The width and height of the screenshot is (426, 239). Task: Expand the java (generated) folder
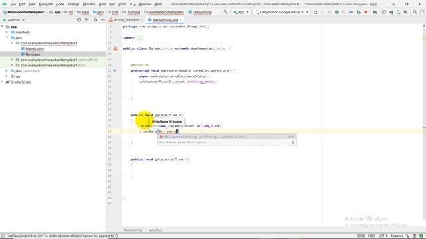[x=7, y=71]
